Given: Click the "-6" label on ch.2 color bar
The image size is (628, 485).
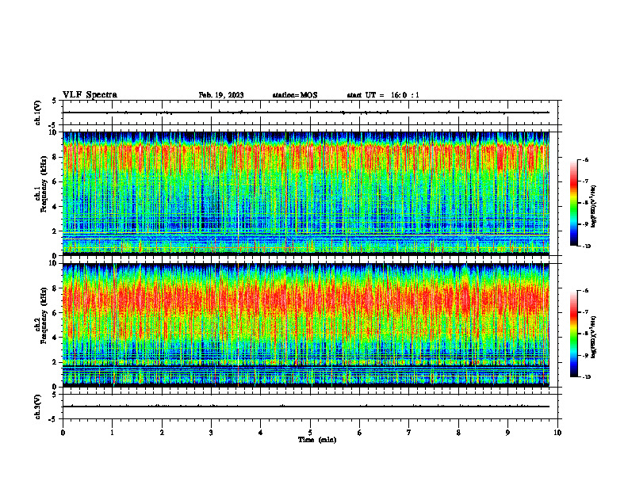Looking at the screenshot, I should coord(585,291).
